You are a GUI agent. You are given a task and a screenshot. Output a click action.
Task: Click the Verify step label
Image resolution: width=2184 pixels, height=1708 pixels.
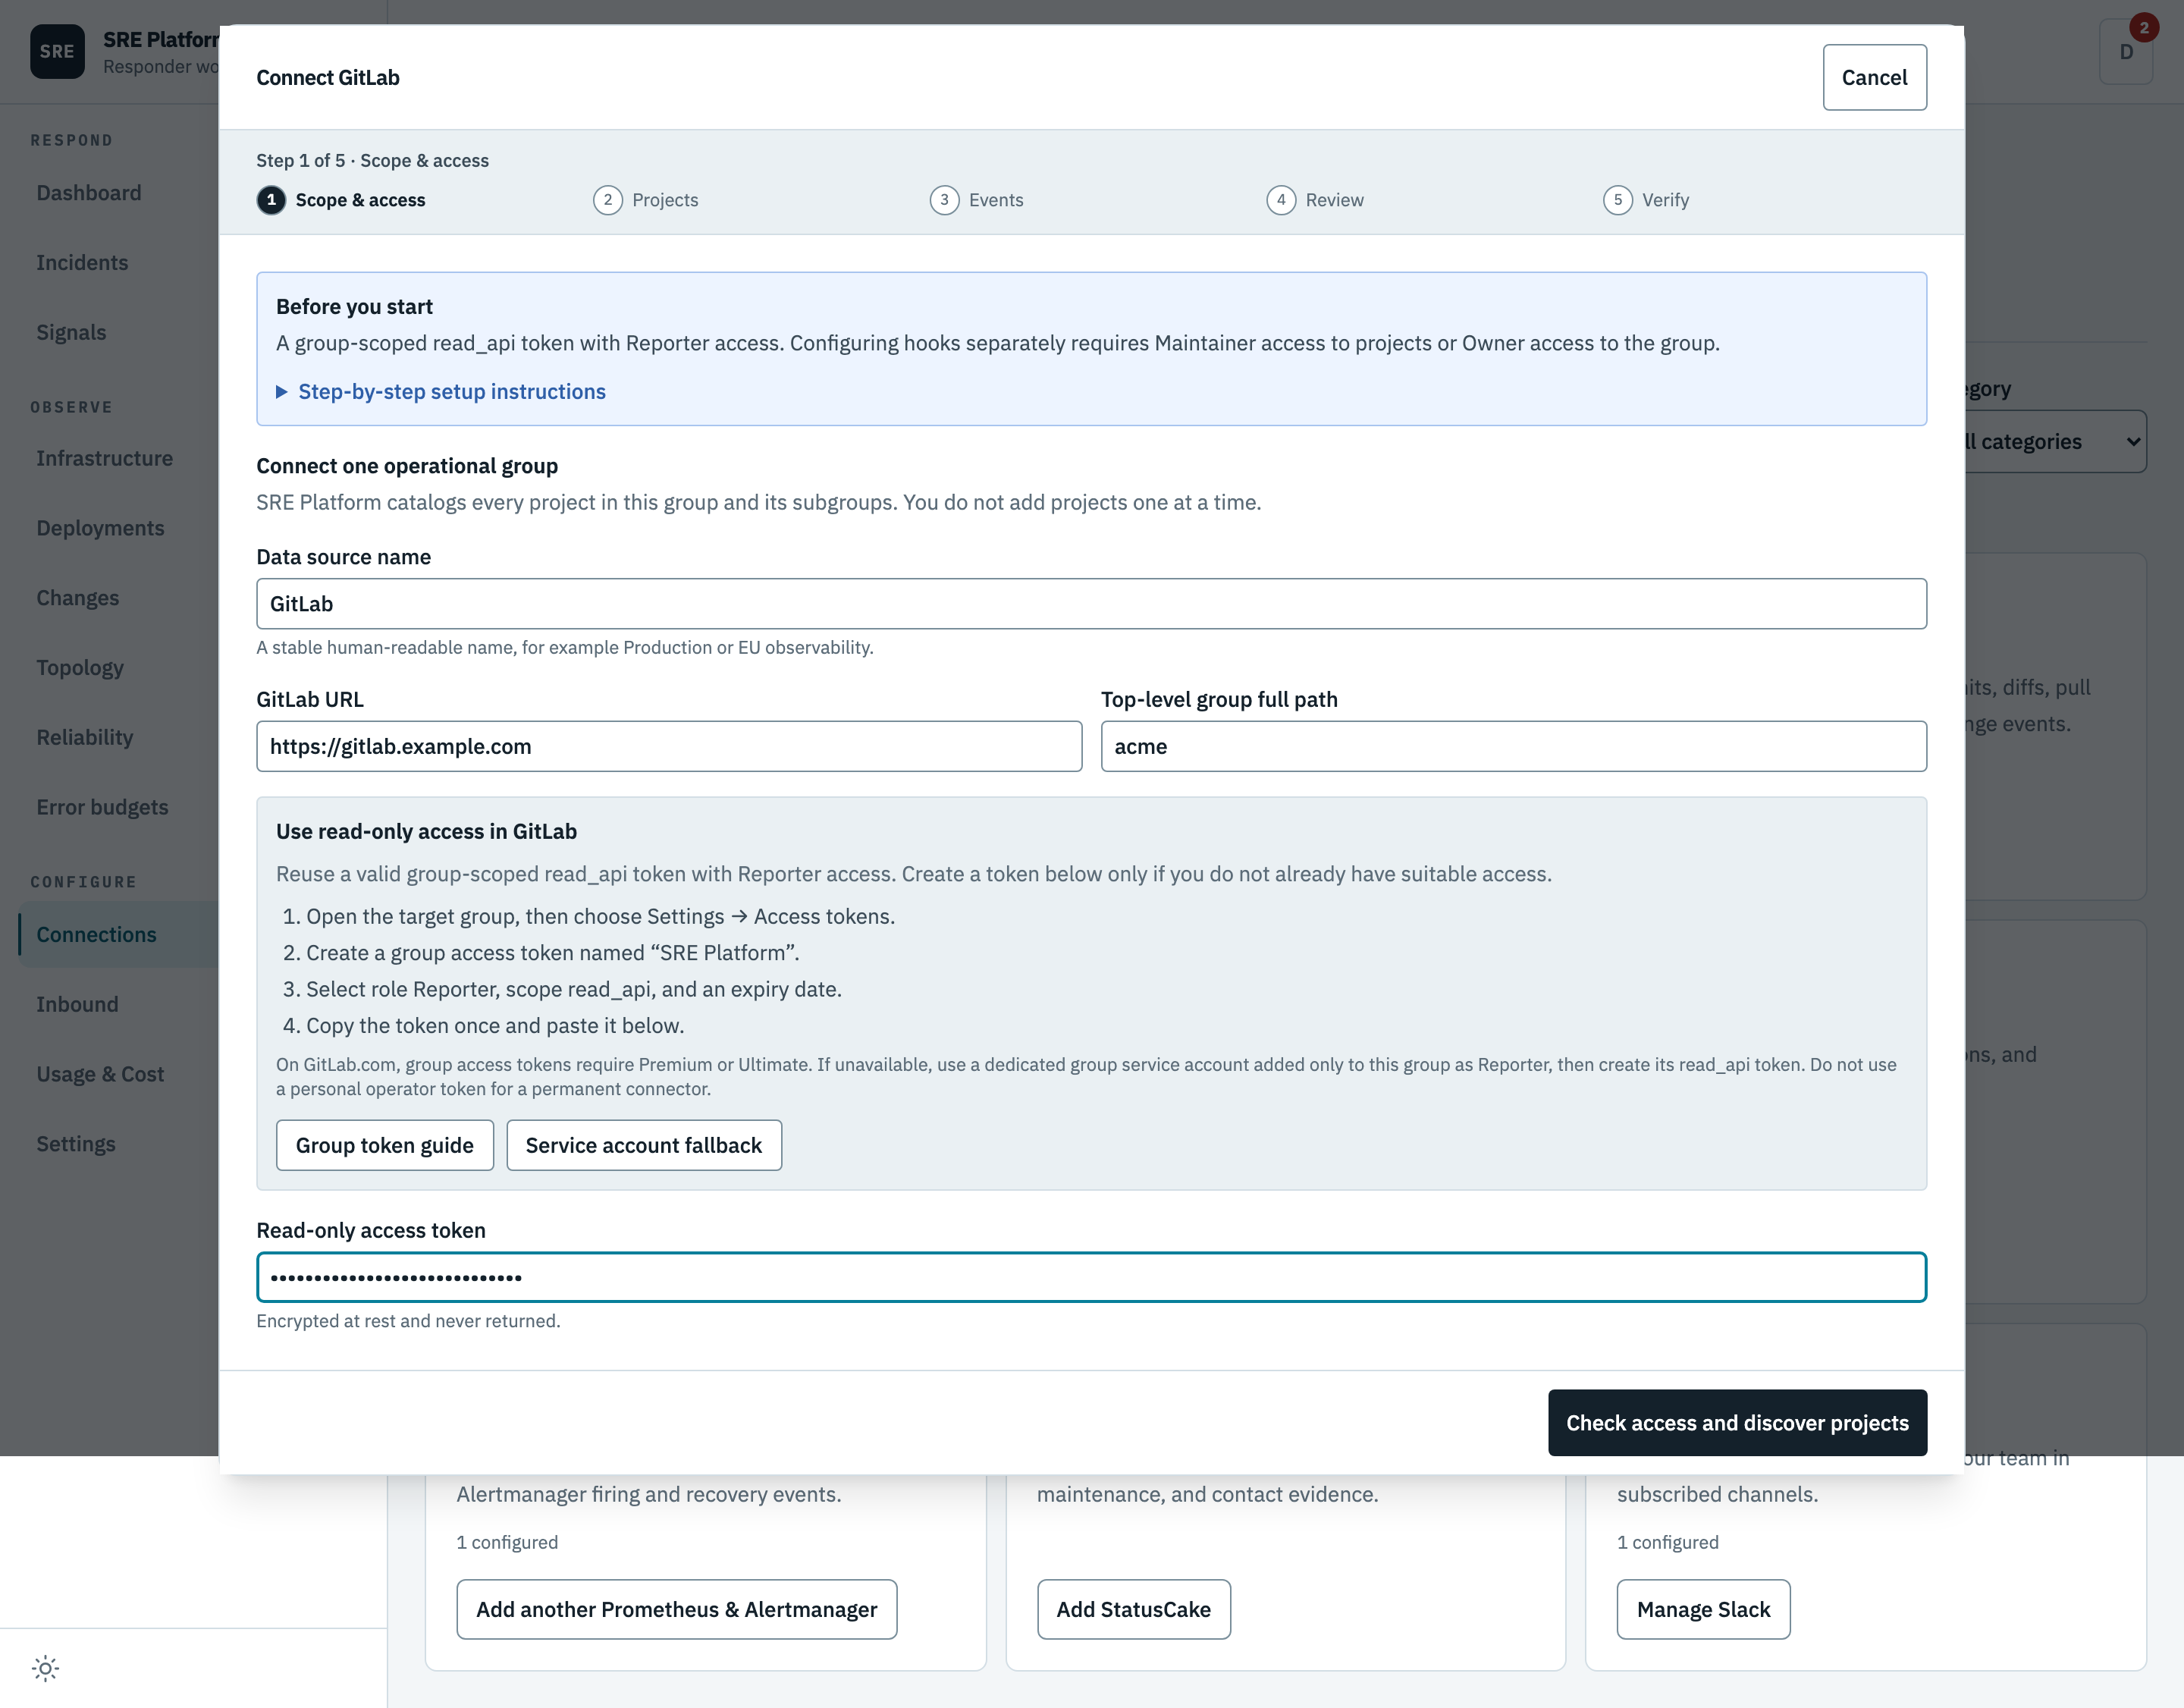(x=1665, y=200)
